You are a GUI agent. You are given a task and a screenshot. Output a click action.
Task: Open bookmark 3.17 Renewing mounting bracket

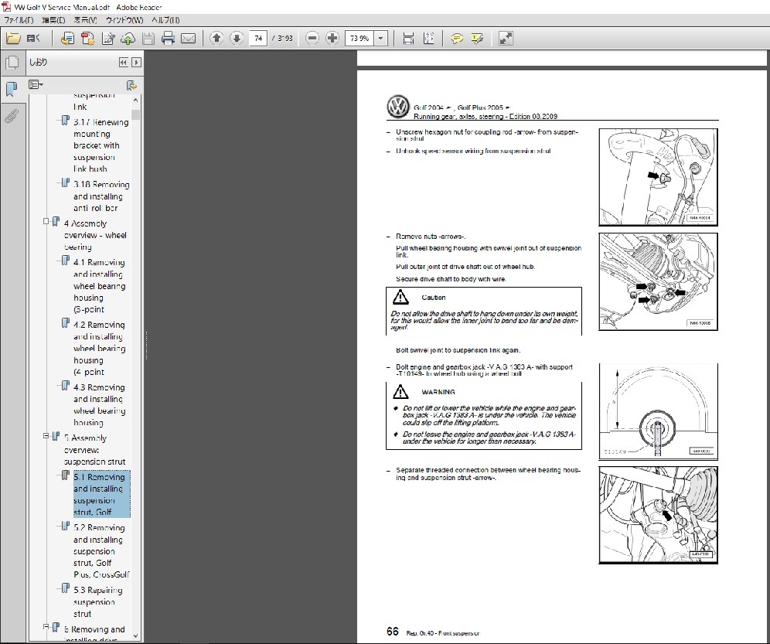click(101, 145)
